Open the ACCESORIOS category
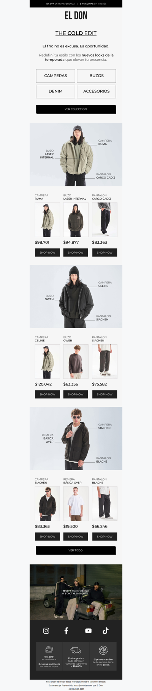The width and height of the screenshot is (152, 691). coord(97,91)
